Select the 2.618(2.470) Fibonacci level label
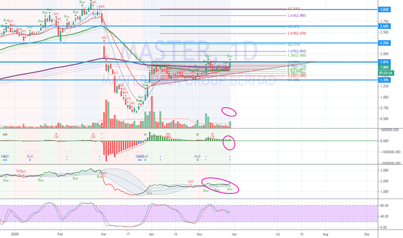The image size is (403, 238). [297, 33]
